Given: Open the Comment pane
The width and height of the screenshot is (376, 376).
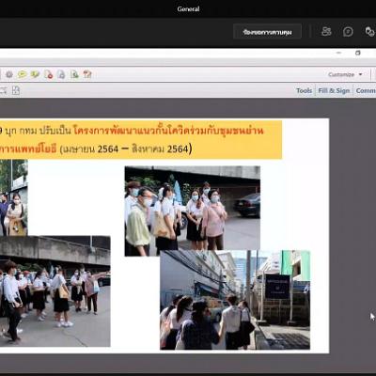Looking at the screenshot, I should 366,90.
